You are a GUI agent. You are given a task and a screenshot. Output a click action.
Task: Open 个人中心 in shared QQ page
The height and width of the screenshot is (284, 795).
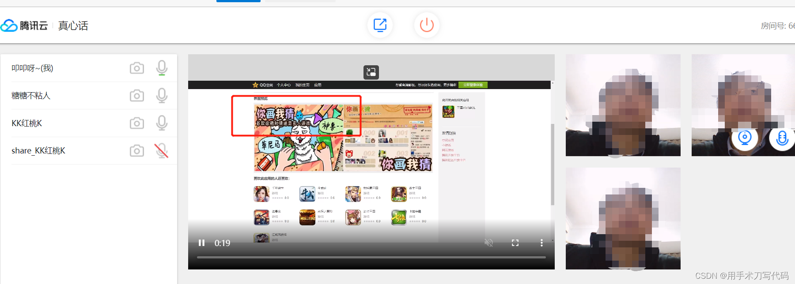coord(284,85)
